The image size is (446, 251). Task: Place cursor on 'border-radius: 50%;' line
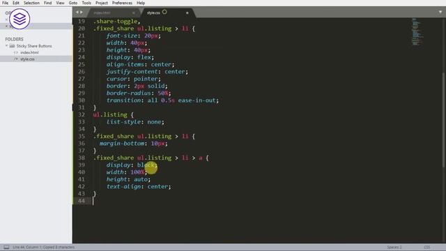pos(139,93)
